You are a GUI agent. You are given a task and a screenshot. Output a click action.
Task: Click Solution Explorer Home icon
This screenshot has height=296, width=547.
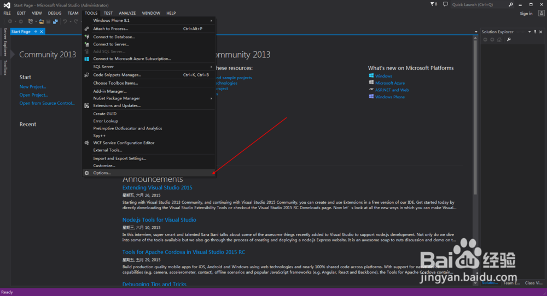click(x=499, y=40)
